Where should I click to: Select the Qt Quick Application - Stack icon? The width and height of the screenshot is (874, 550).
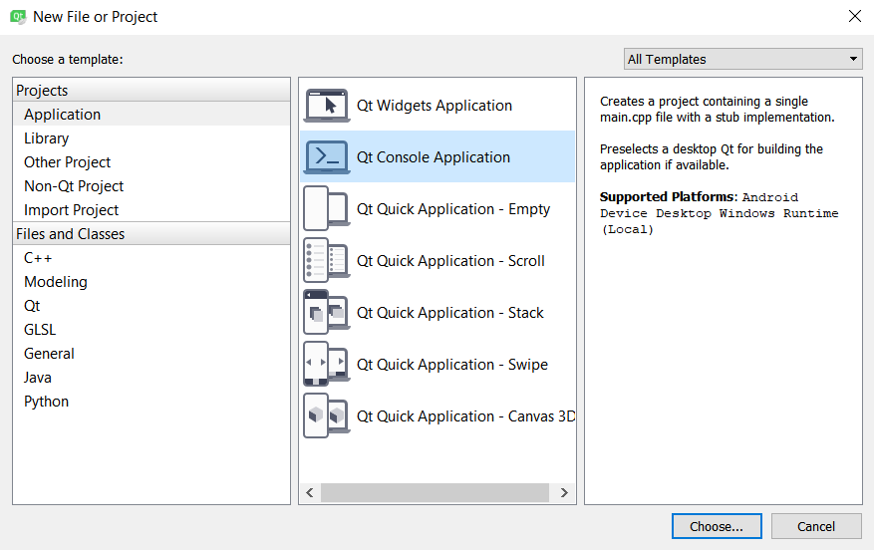326,313
